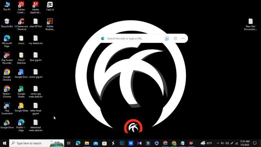Select the iTop Screen Recorder shortcut
261x147 pixels.
[x=7, y=58]
